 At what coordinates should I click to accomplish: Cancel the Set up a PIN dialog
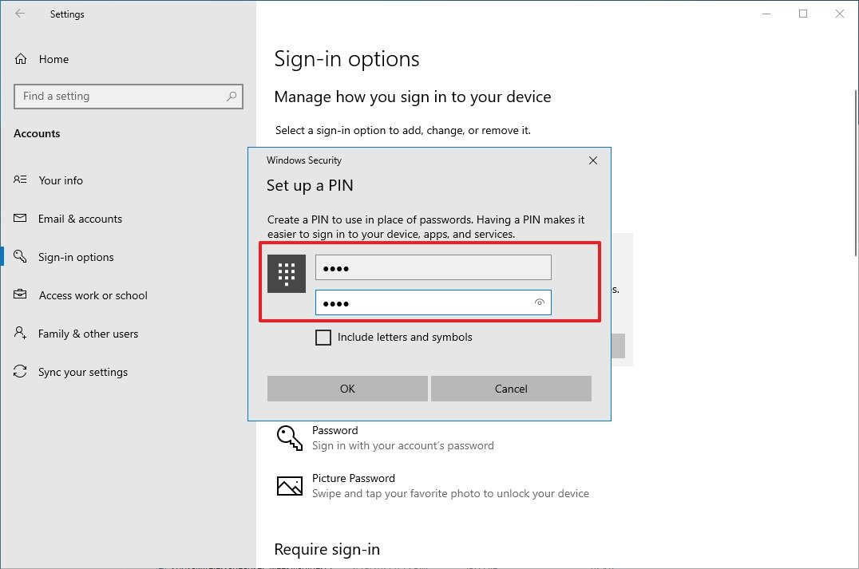coord(511,389)
